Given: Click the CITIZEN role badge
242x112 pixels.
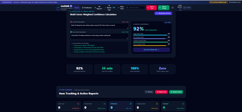Looking at the screenshot, I should pyautogui.click(x=187, y=8).
